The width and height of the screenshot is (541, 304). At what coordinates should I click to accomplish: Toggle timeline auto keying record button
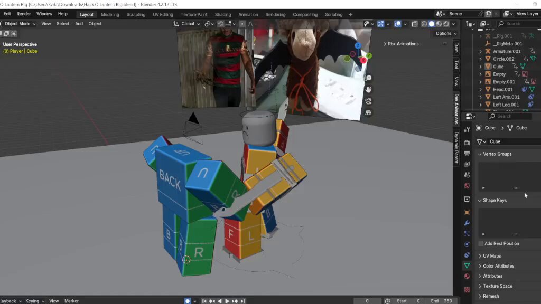[188, 301]
